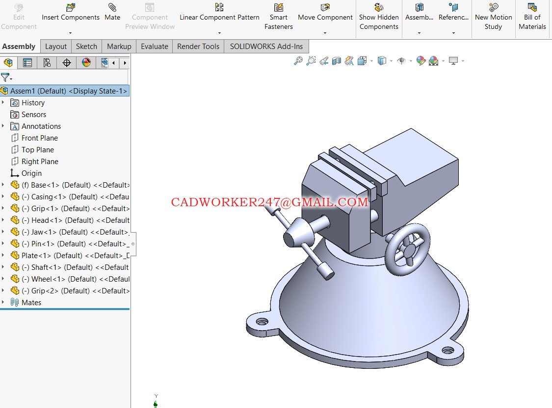Viewport: 552px width, 408px height.
Task: Insert a Bill of Materials
Action: (x=532, y=7)
